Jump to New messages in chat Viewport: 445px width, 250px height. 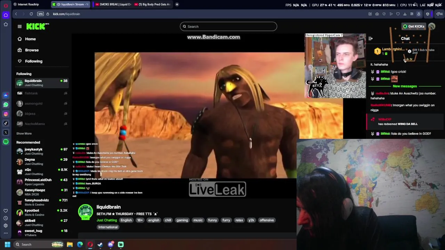coord(405,86)
